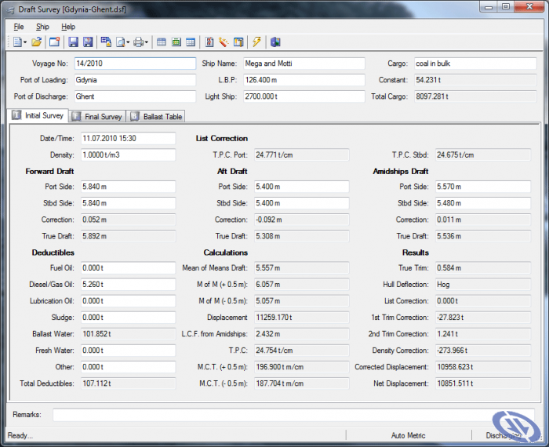Click the Ship Name field
The width and height of the screenshot is (549, 447).
(304, 64)
